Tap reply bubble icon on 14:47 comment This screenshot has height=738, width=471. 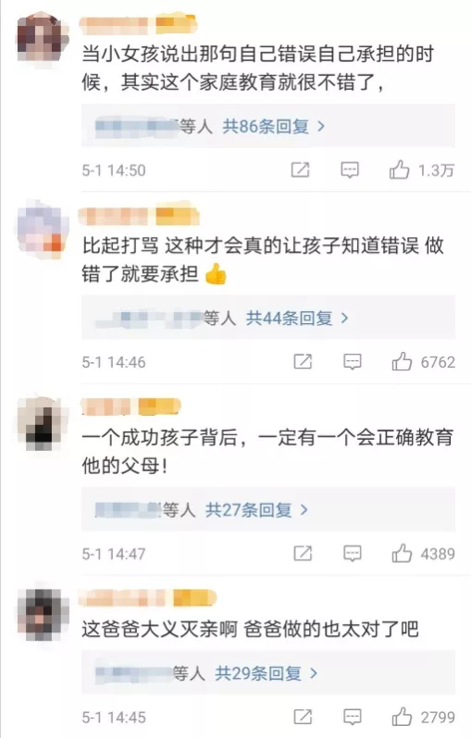tap(353, 554)
